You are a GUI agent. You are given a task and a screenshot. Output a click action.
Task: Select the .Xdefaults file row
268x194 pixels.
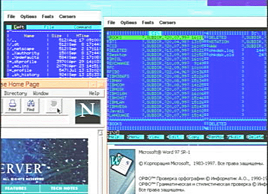tap(54, 57)
